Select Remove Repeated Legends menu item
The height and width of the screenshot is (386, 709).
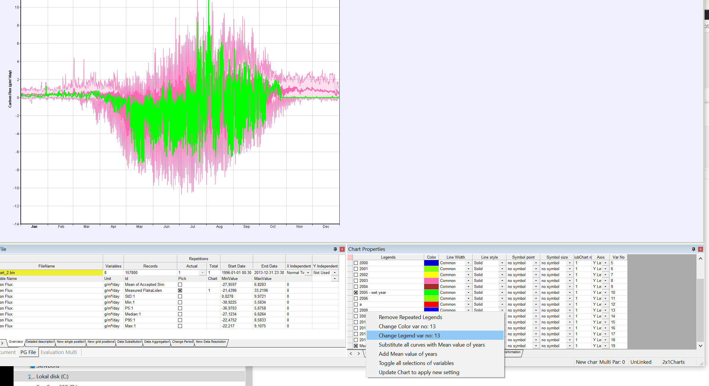pos(435,317)
